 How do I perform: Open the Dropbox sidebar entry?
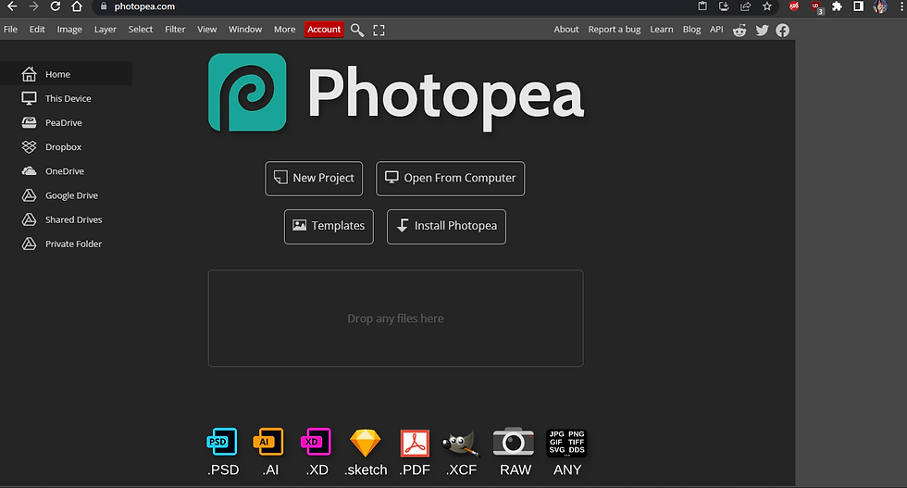pos(66,147)
